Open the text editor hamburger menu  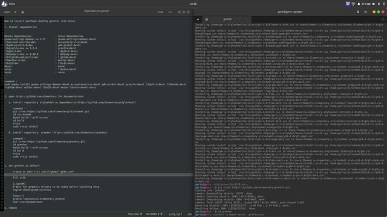point(170,12)
